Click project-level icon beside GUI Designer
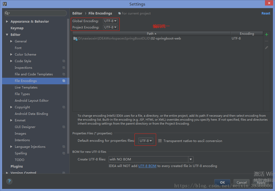The width and height of the screenshot is (275, 191). (64, 127)
